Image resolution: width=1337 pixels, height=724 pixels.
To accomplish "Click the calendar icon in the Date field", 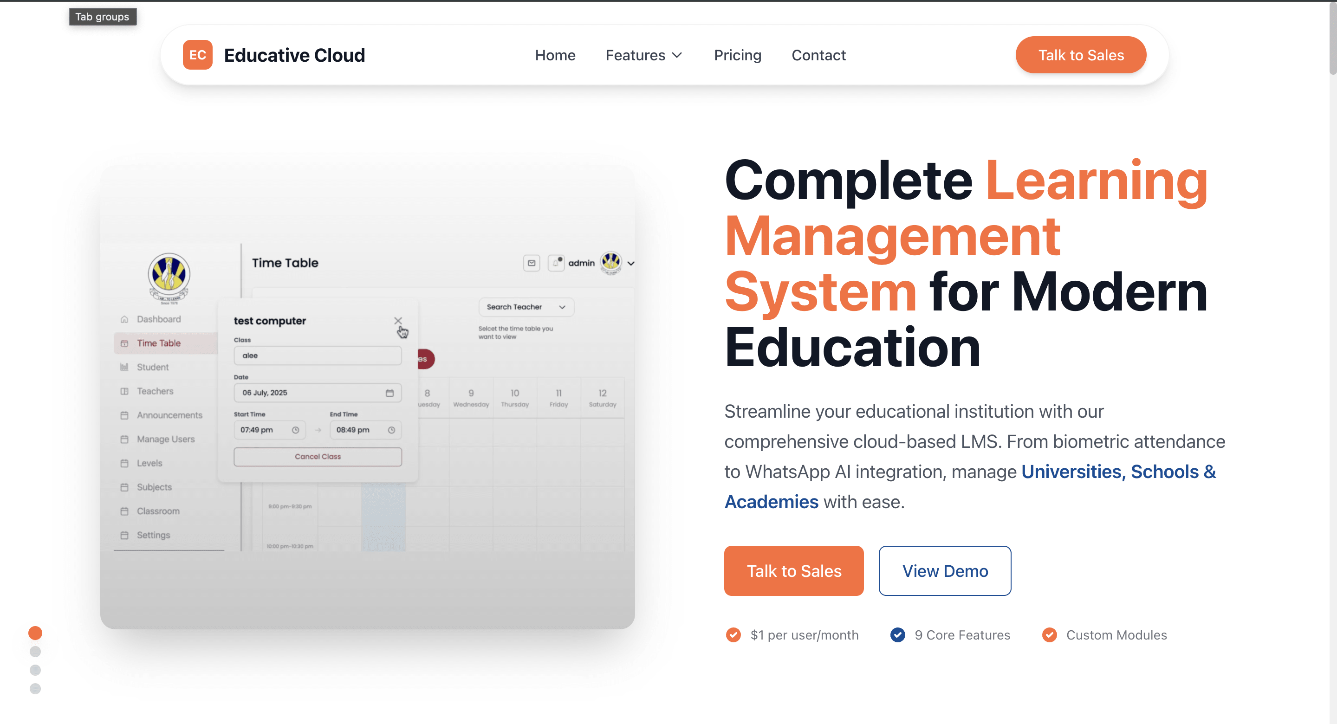I will pyautogui.click(x=390, y=393).
